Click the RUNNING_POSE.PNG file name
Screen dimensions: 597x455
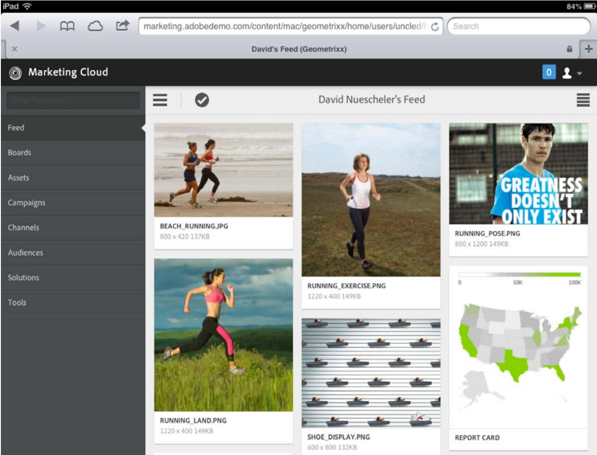pos(487,233)
